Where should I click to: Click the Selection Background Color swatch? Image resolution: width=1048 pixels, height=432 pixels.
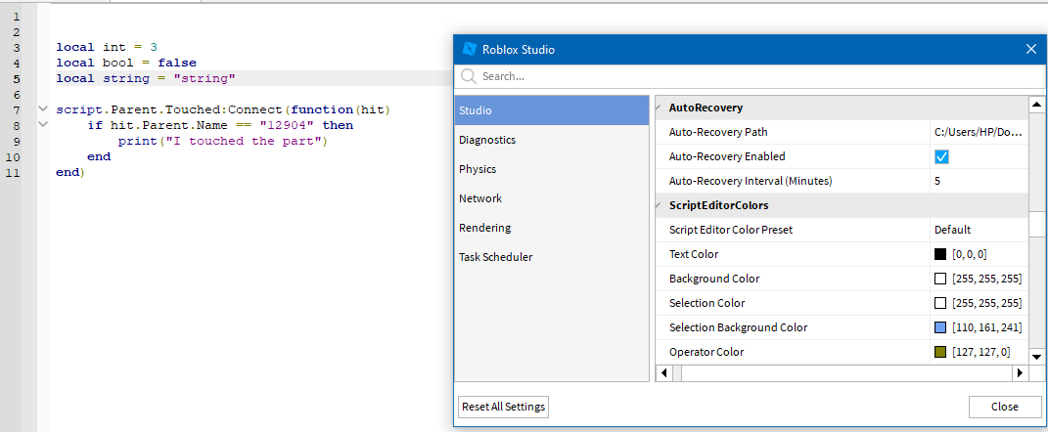[940, 327]
